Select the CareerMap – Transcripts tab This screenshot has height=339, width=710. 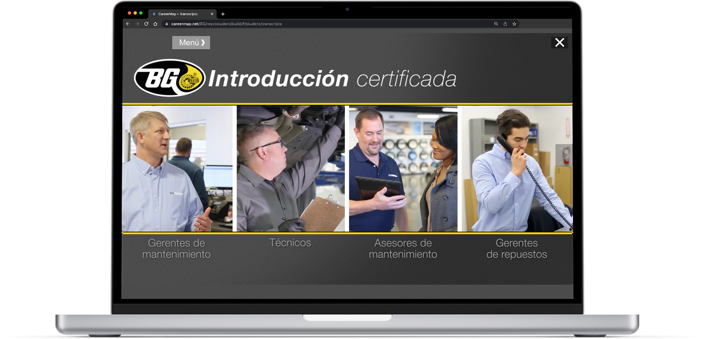tap(181, 14)
